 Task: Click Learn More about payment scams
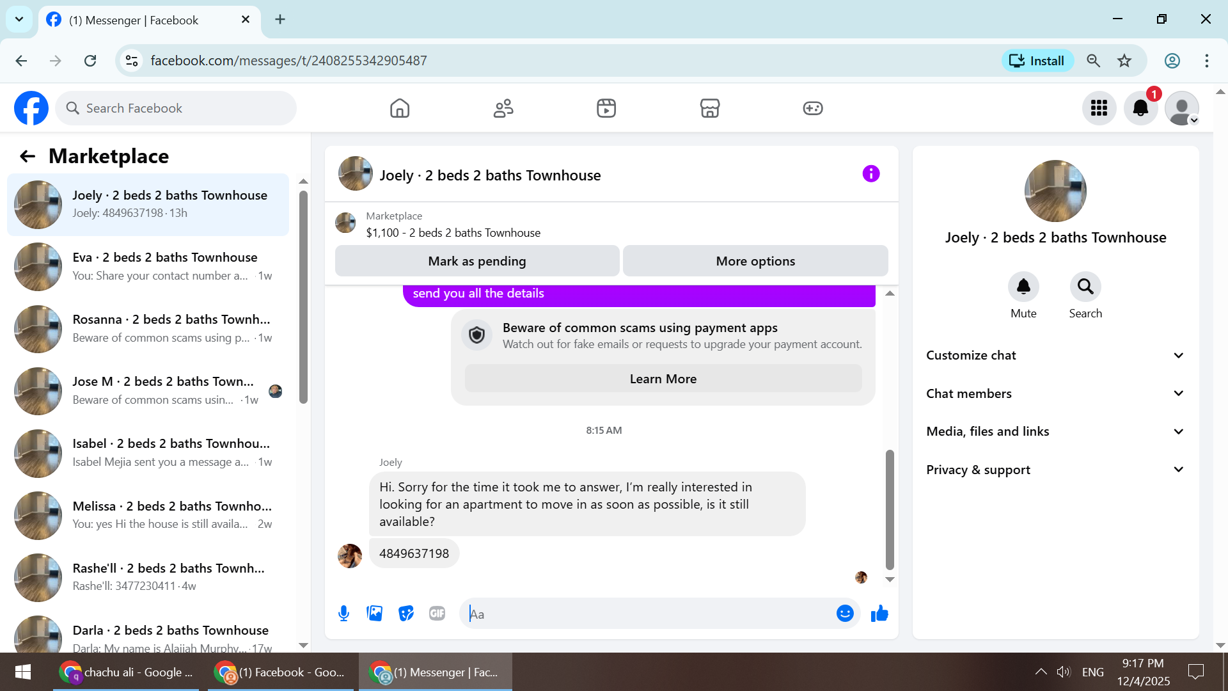[x=663, y=379]
